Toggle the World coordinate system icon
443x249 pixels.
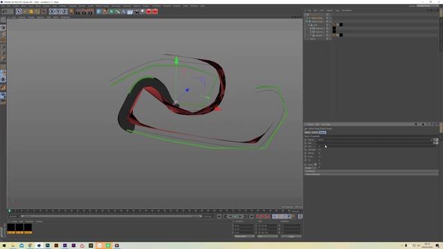(x=71, y=12)
